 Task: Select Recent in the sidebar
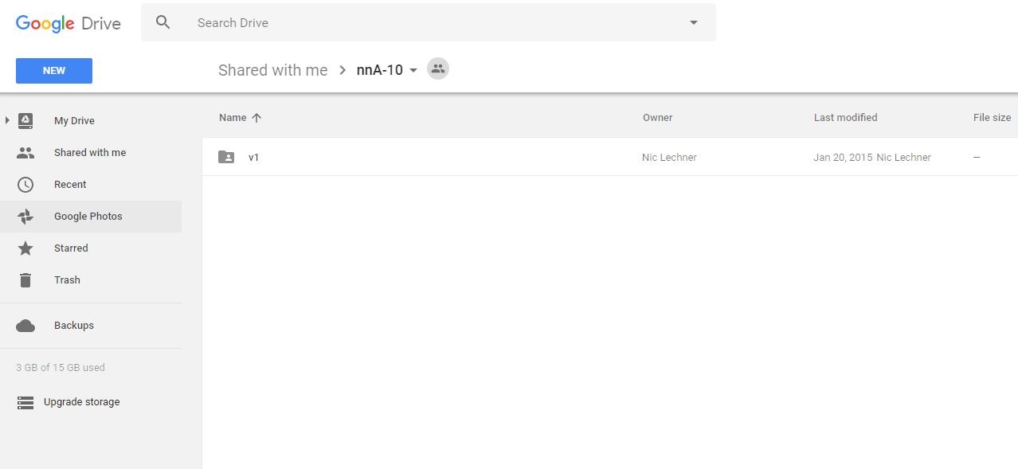pyautogui.click(x=70, y=185)
